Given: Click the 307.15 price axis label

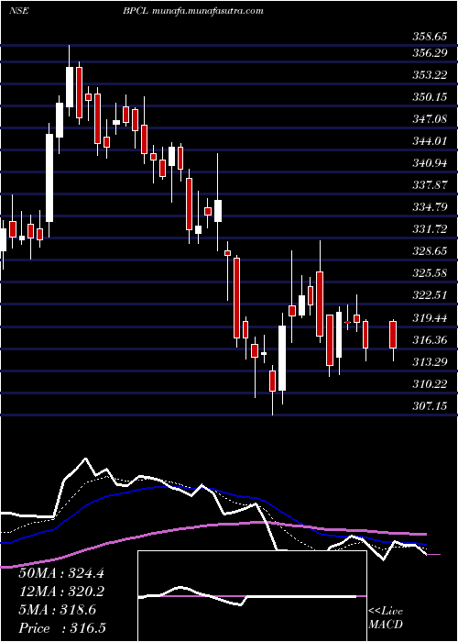Looking at the screenshot, I should 429,406.
